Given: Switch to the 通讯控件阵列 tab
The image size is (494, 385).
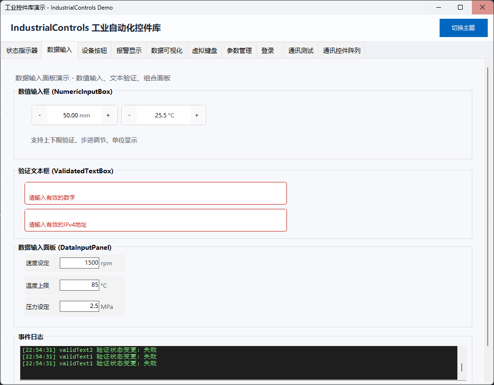Looking at the screenshot, I should point(341,51).
